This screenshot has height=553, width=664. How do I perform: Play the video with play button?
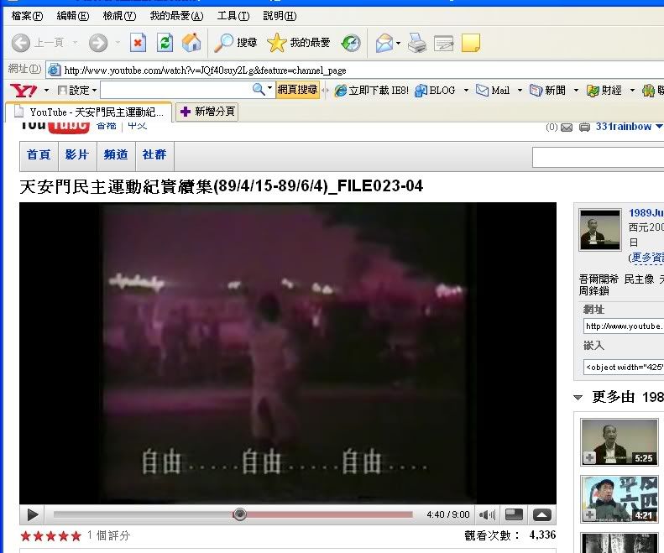click(x=32, y=515)
